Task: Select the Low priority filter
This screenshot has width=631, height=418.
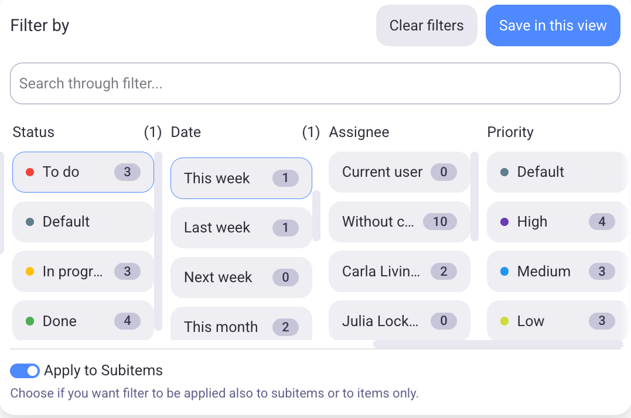Action: tap(557, 321)
